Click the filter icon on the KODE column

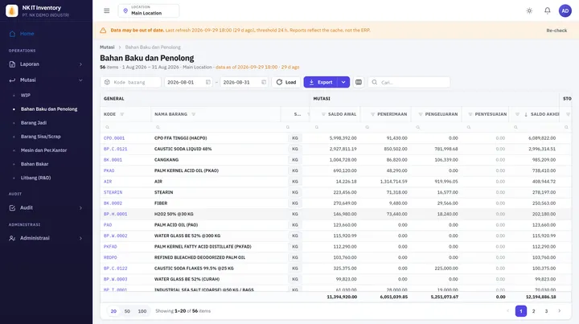pos(122,114)
